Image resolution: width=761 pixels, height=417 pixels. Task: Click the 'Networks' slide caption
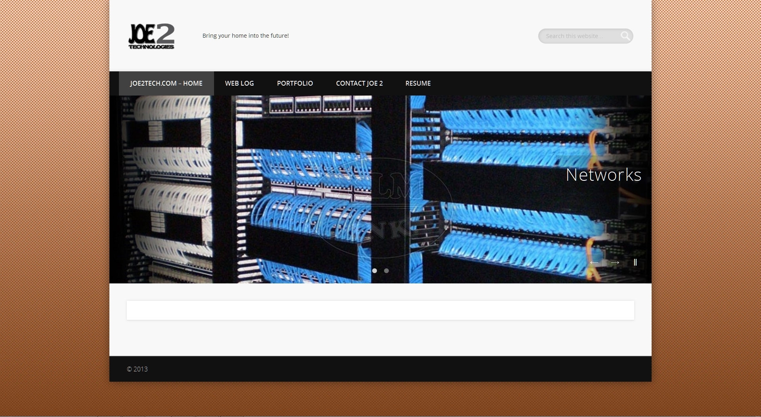click(603, 175)
